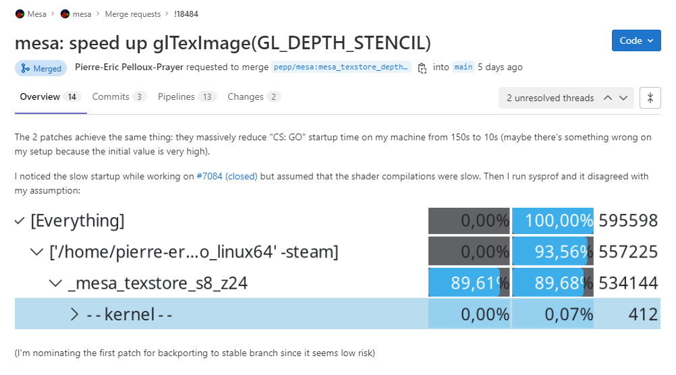The image size is (676, 375).
Task: Open the Code dropdown button
Action: click(636, 40)
